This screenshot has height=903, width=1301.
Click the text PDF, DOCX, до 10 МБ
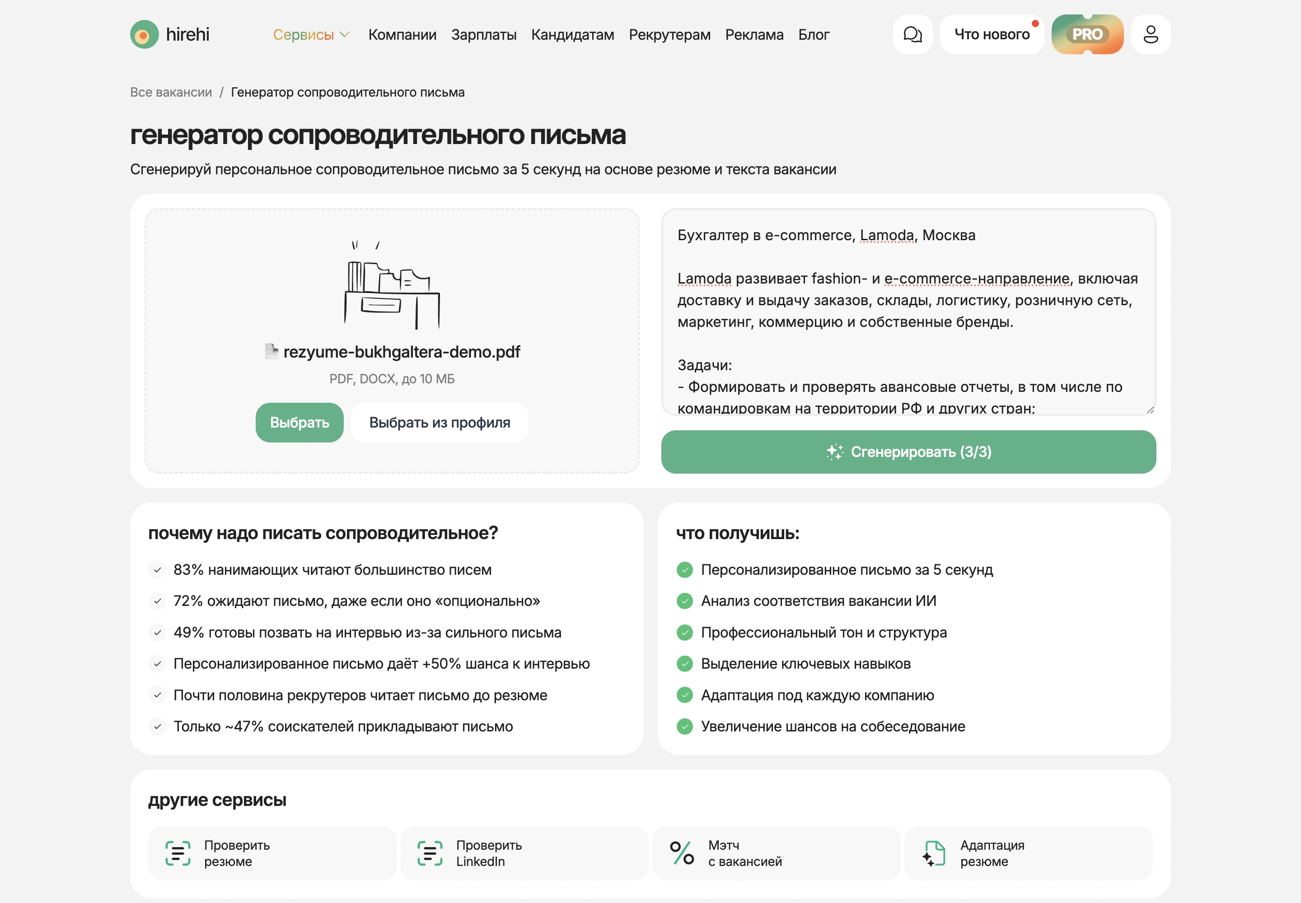(392, 379)
